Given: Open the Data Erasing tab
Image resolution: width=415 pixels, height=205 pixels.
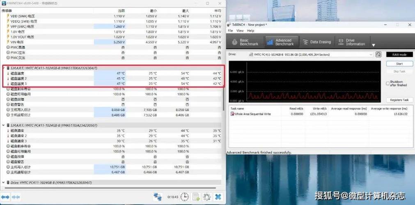Looking at the screenshot, I should click(317, 42).
